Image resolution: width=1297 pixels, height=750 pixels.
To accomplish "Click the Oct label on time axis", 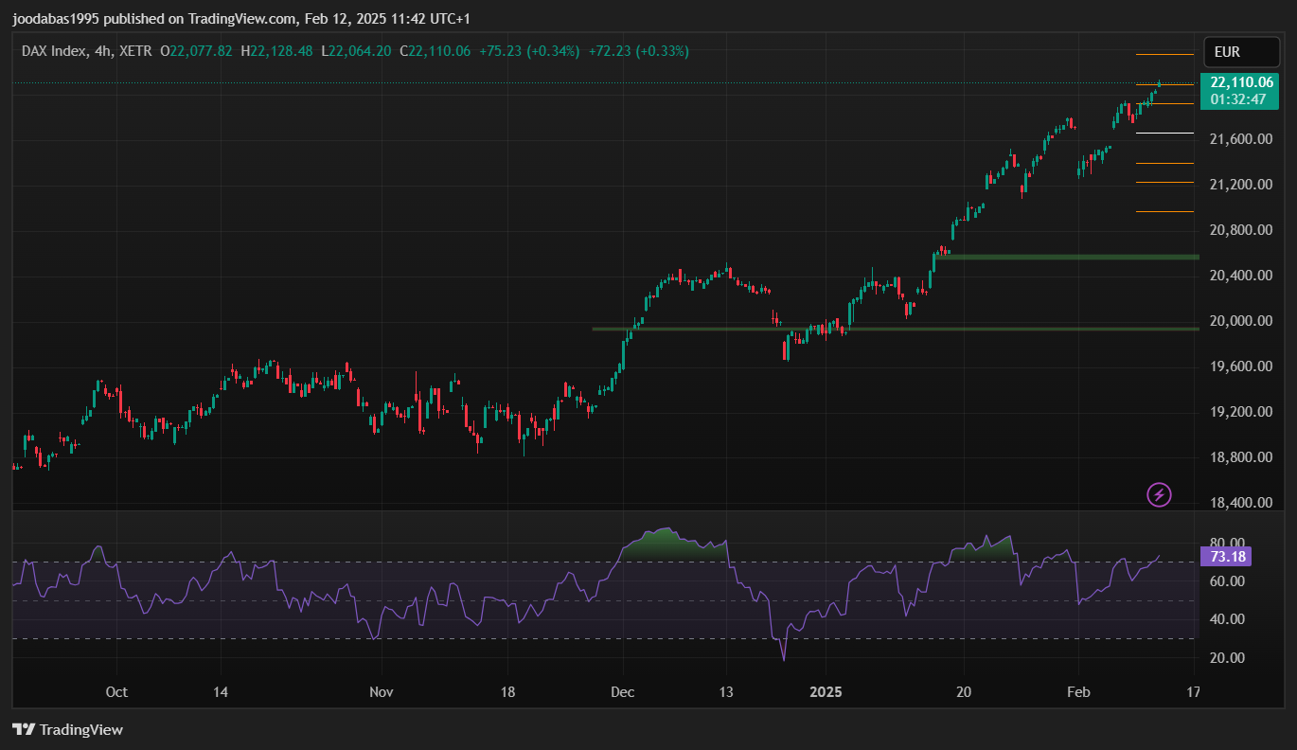I will click(x=116, y=692).
